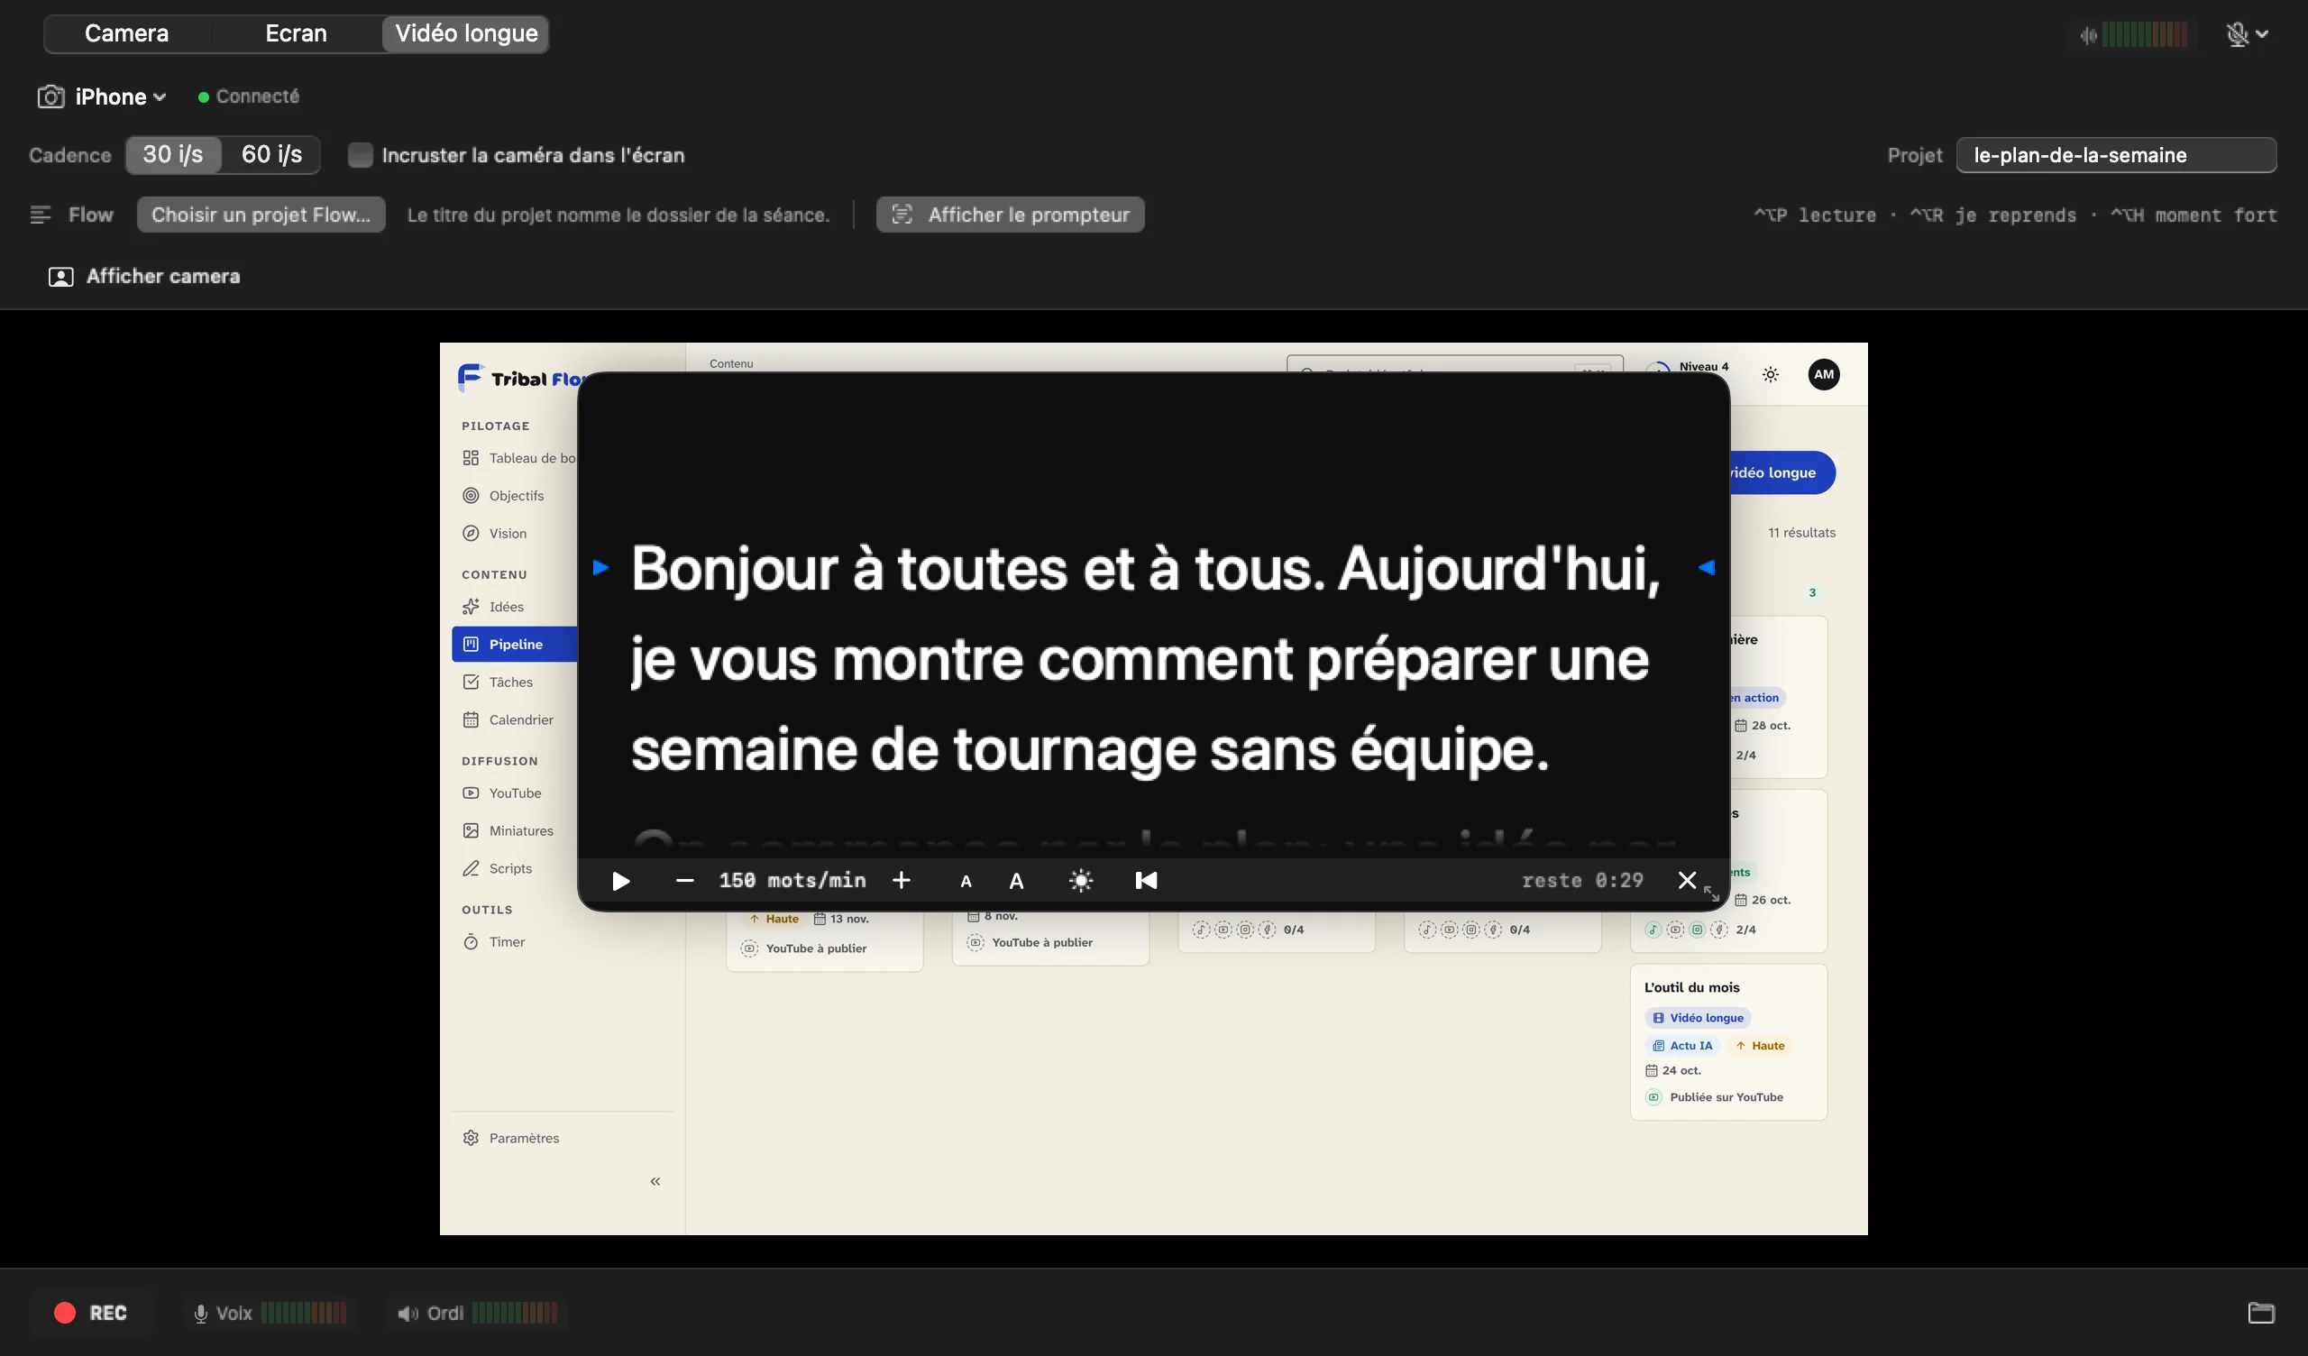Switch to the Camera tab
The image size is (2308, 1356).
pos(126,34)
